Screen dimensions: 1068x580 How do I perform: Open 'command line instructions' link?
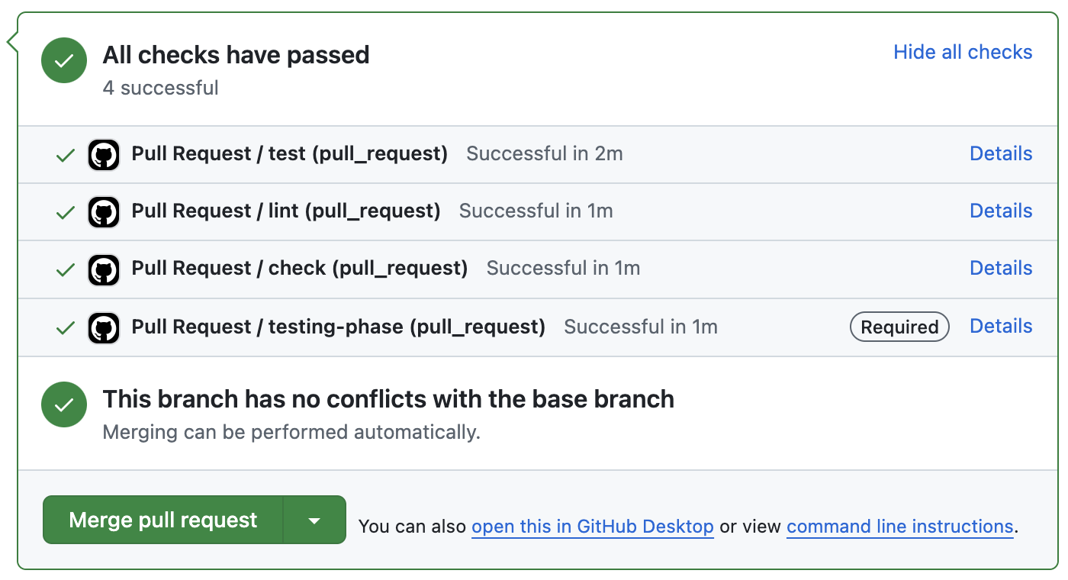point(899,526)
